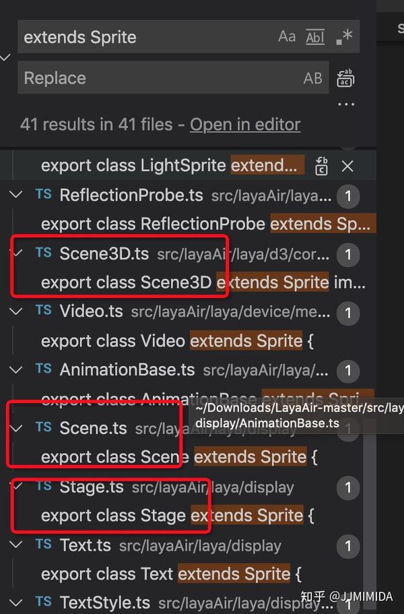
Task: Toggle Match Whole Word option
Action: pyautogui.click(x=315, y=36)
